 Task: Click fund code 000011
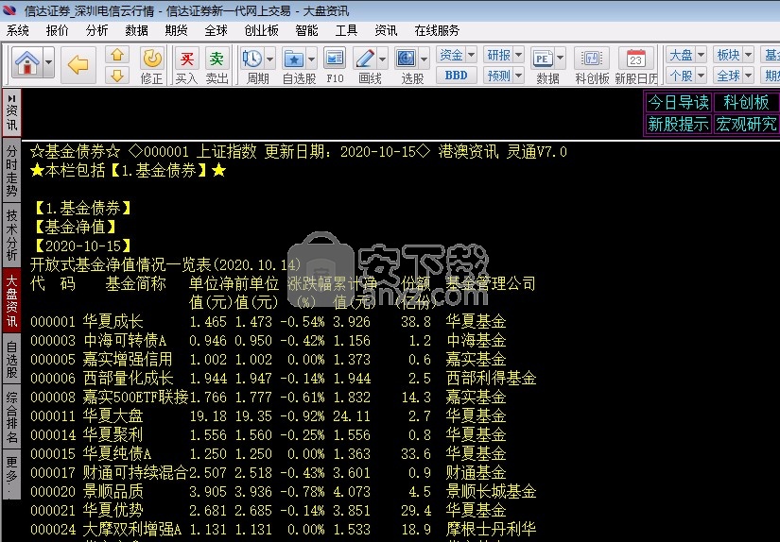coord(53,415)
